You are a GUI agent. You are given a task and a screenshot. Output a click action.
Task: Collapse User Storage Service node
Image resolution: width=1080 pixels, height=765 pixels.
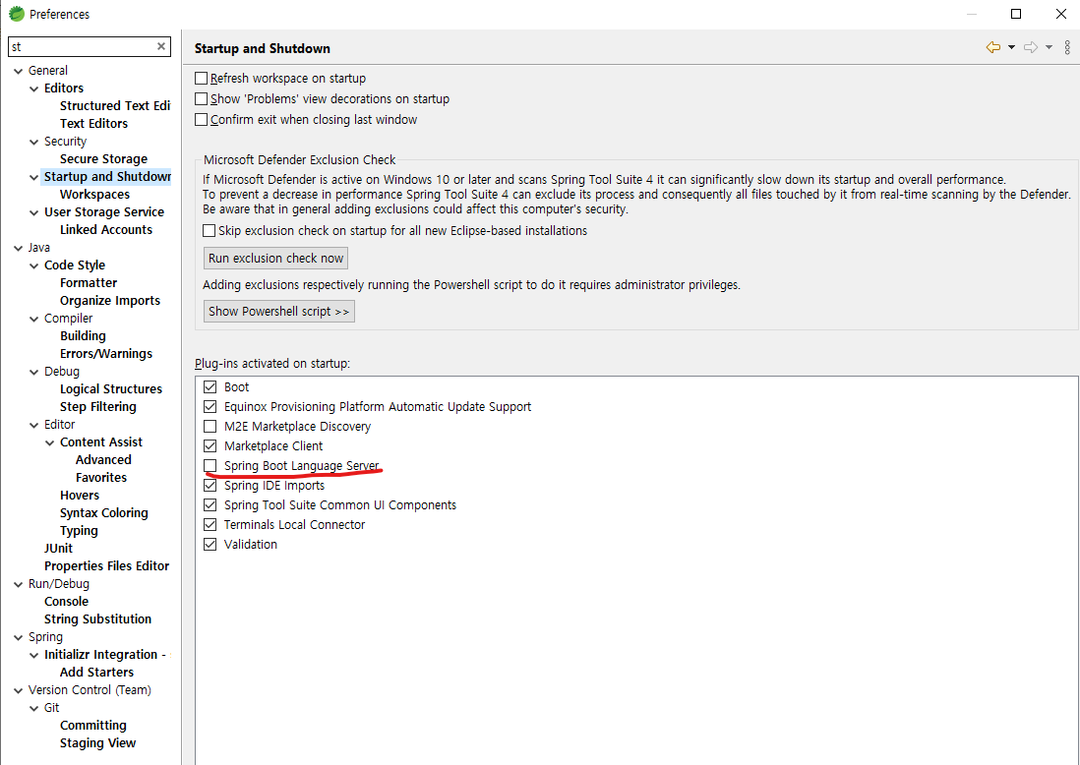(33, 212)
